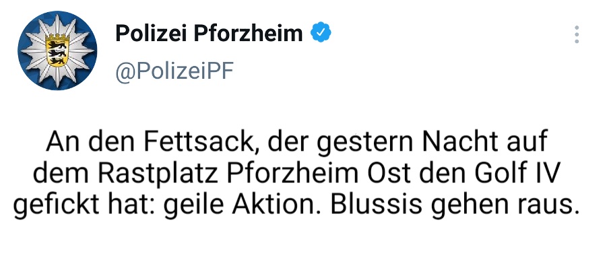Click the @PolizeiPF handle
Viewport: 605px width, 276px height.
point(174,73)
